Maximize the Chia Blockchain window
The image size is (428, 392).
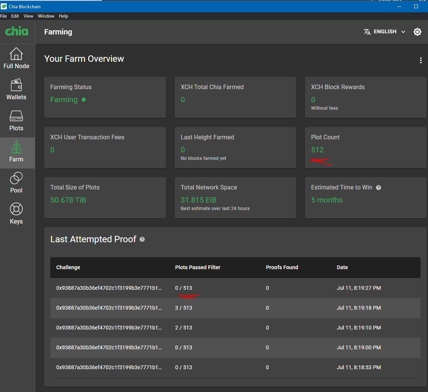(x=416, y=6)
